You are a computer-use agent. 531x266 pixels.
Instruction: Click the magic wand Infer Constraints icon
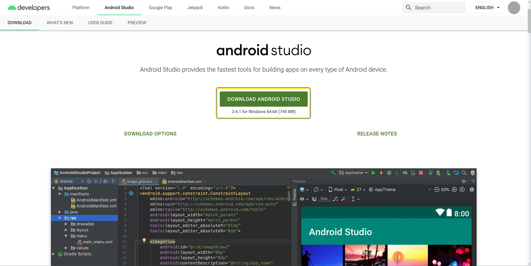(344, 199)
